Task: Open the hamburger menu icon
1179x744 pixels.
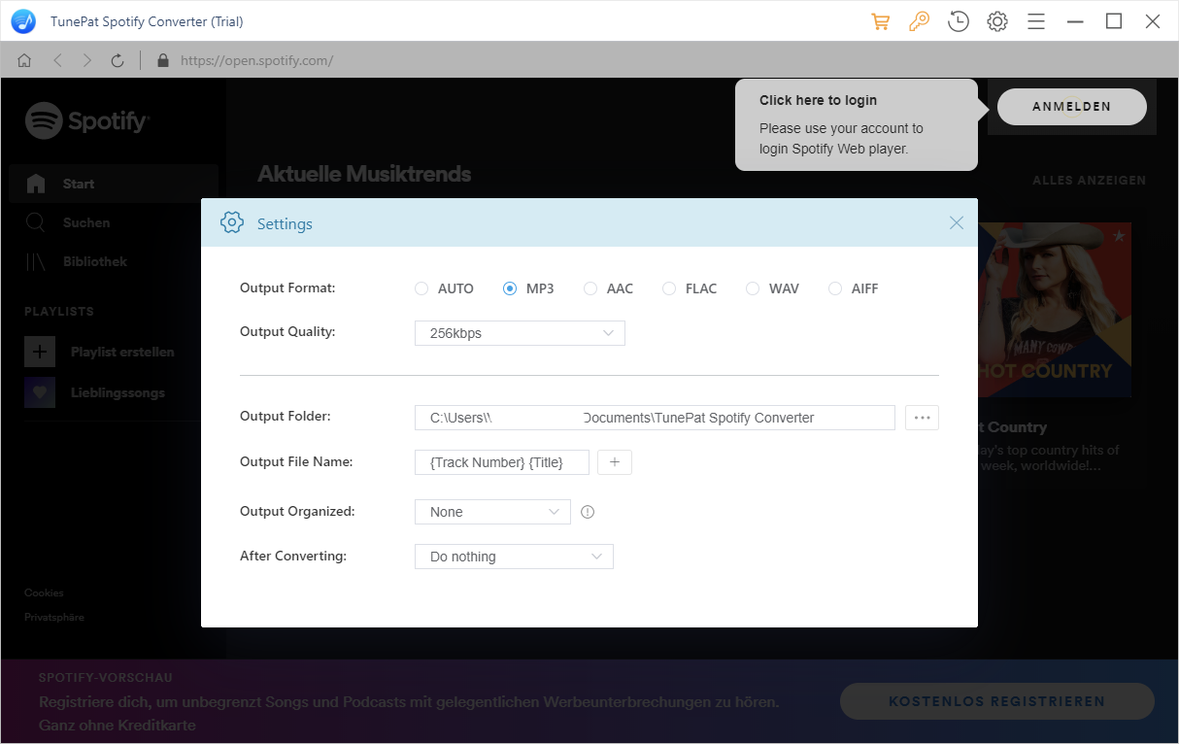Action: pos(1036,21)
